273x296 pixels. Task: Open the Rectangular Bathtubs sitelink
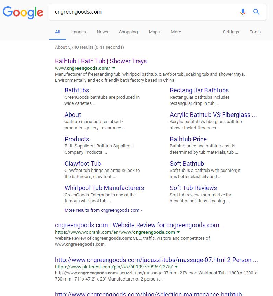(x=199, y=90)
